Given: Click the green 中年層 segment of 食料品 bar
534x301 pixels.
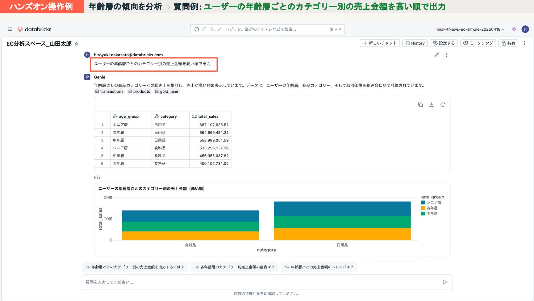Looking at the screenshot, I should pyautogui.click(x=190, y=226).
